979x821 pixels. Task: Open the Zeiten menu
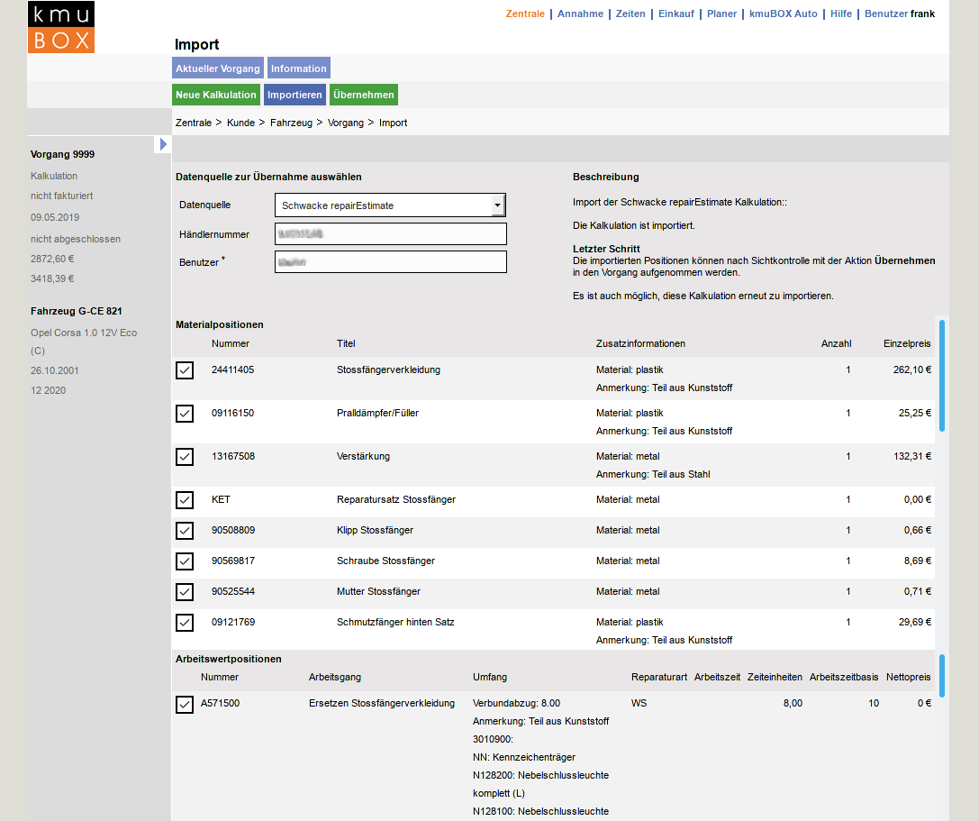tap(630, 14)
